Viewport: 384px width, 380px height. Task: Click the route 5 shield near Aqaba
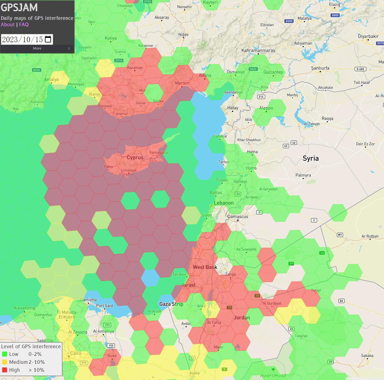coord(225,369)
